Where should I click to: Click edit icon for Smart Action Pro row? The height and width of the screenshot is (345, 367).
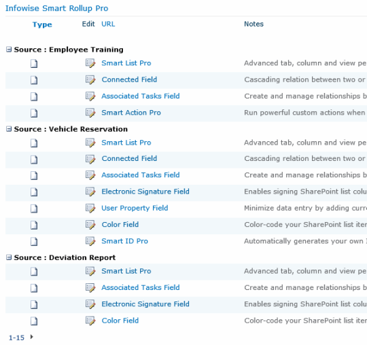coord(90,113)
